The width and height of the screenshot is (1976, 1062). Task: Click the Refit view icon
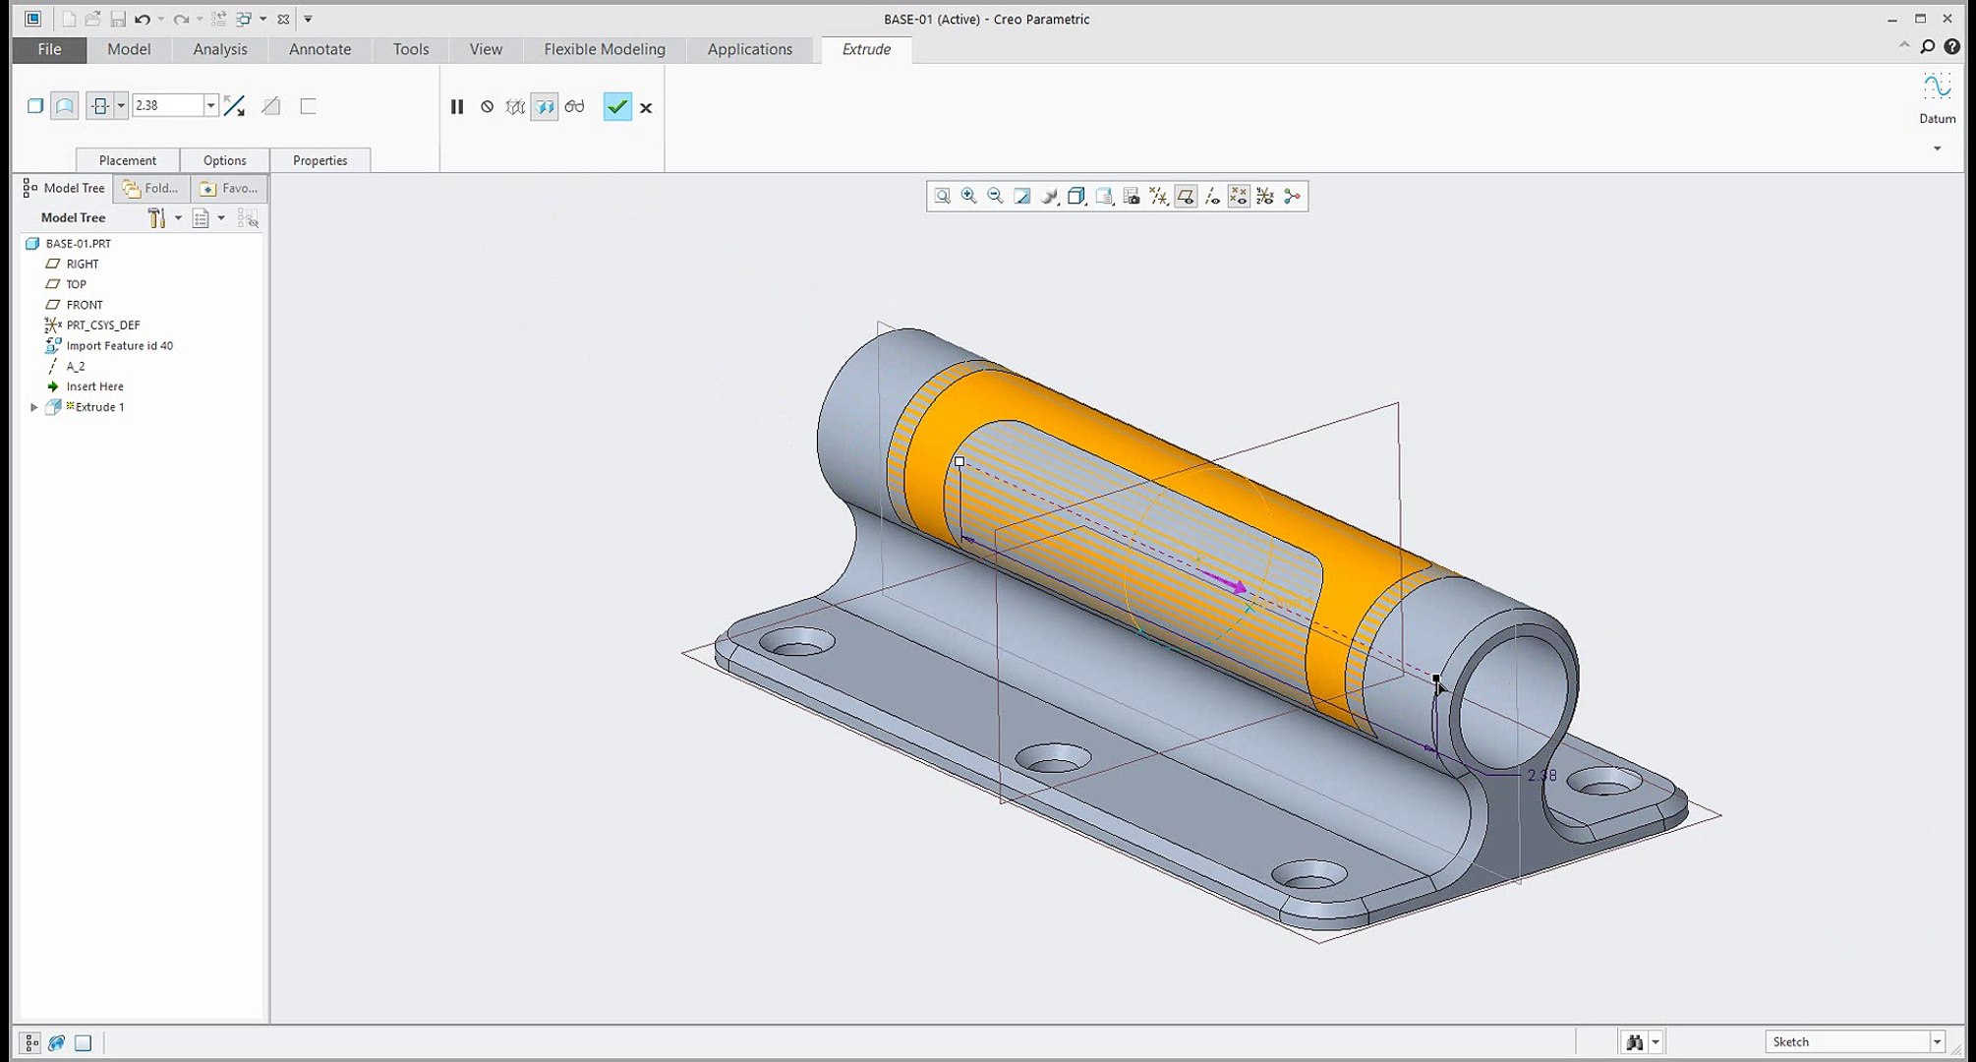(942, 197)
